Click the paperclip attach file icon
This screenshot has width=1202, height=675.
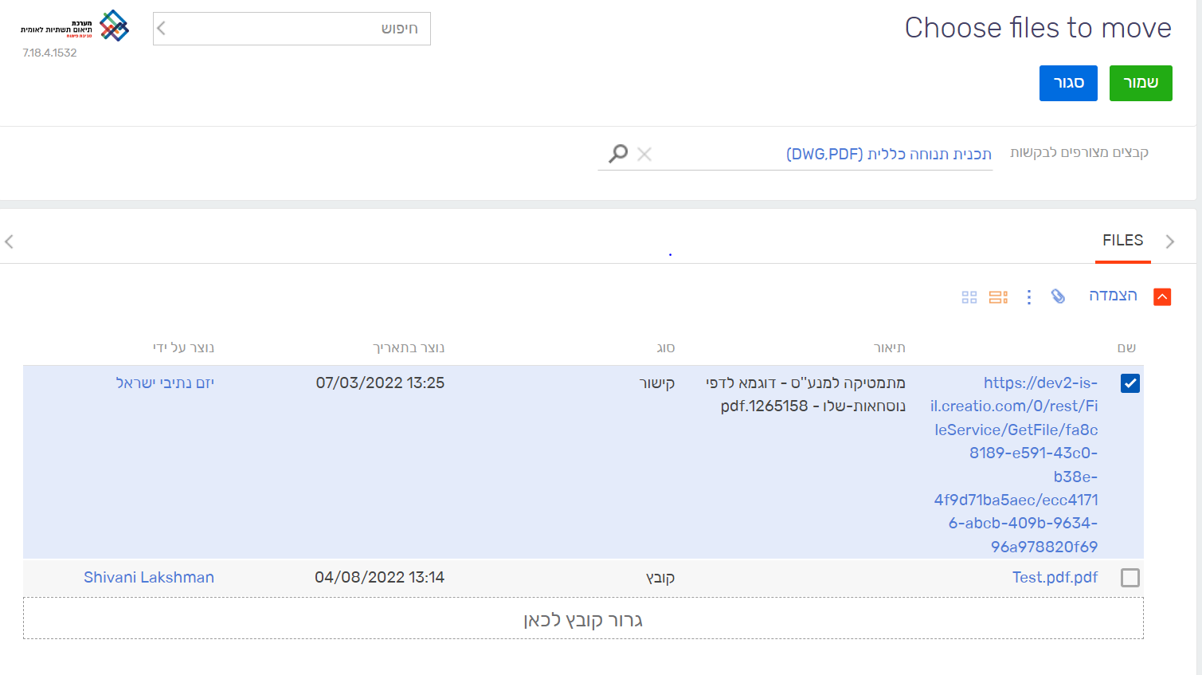1059,296
